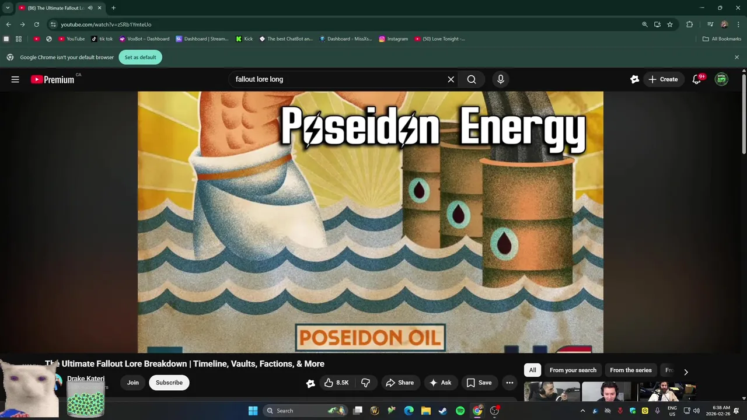Click the YouTube search input field
Screen dimensions: 747x420
pyautogui.click(x=337, y=79)
